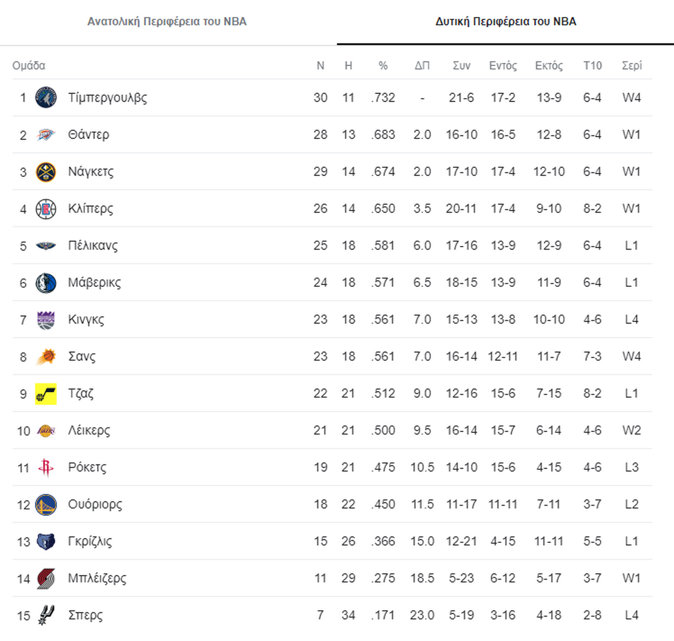This screenshot has height=641, width=674.
Task: Click the Trail Blazers logo
Action: click(x=46, y=578)
